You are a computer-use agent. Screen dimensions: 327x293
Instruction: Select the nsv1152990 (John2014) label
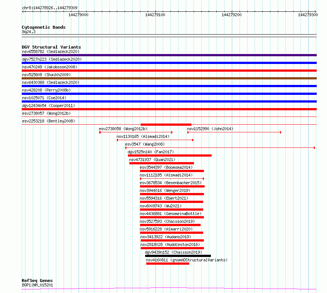[210, 129]
